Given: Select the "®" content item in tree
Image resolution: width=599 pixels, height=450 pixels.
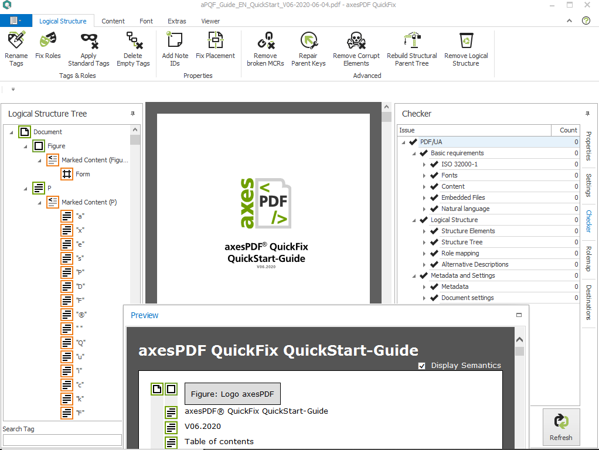Looking at the screenshot, I should 74,315.
